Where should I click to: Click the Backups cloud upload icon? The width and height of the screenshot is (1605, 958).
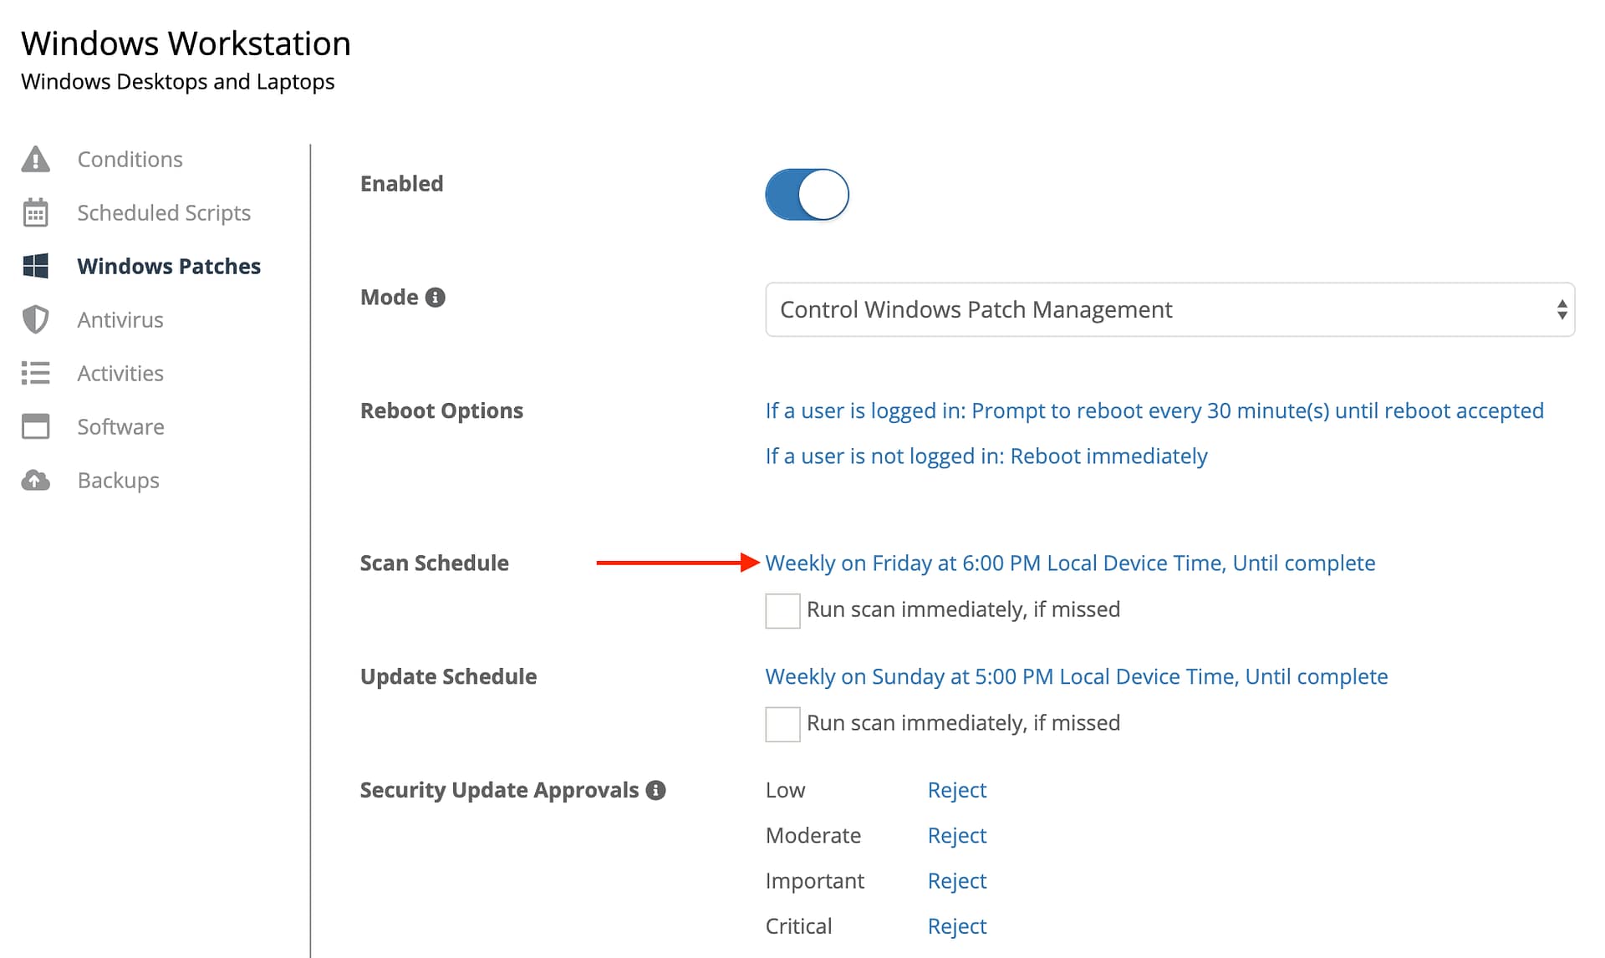35,480
